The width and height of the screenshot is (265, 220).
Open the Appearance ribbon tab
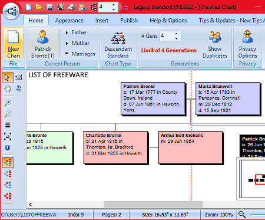pyautogui.click(x=69, y=21)
